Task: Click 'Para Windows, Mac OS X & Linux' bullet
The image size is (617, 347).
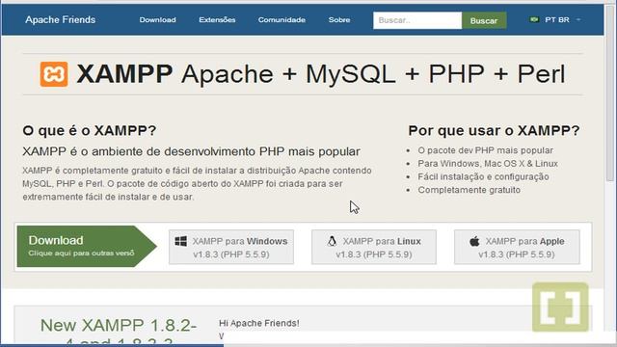Action: (x=488, y=164)
